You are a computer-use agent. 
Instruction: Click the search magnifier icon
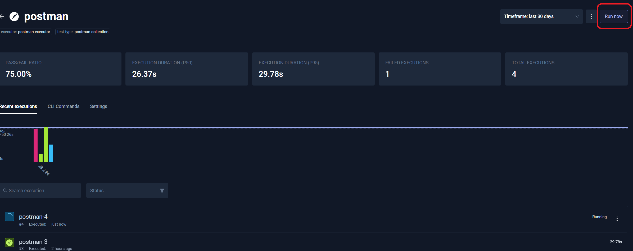[5, 191]
